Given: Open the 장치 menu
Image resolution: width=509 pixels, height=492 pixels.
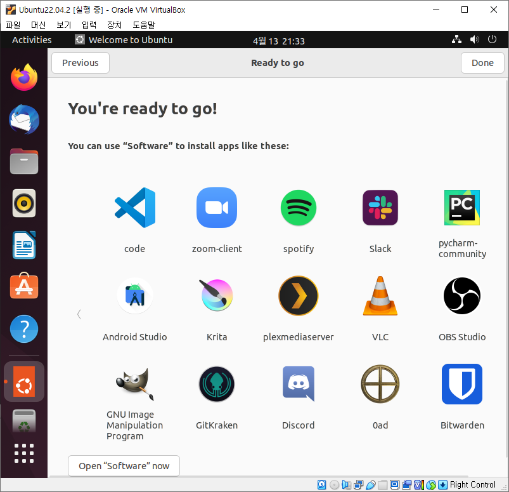Looking at the screenshot, I should (x=114, y=25).
